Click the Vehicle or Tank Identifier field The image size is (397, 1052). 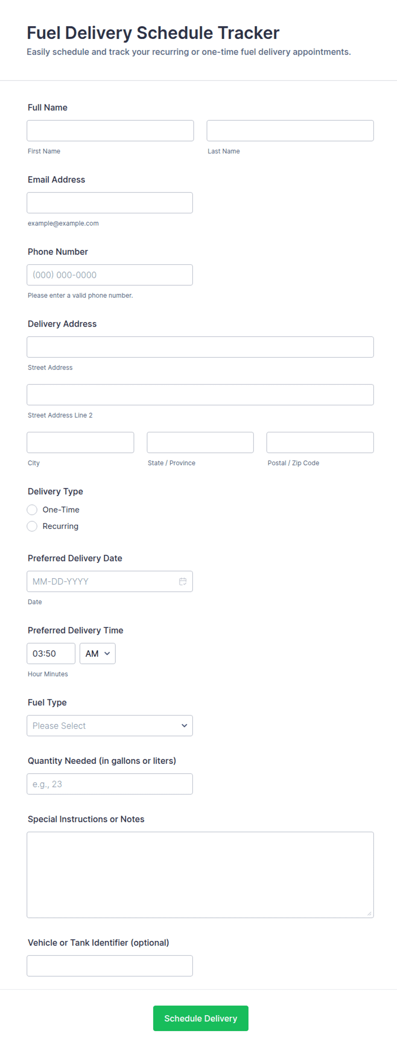click(110, 966)
